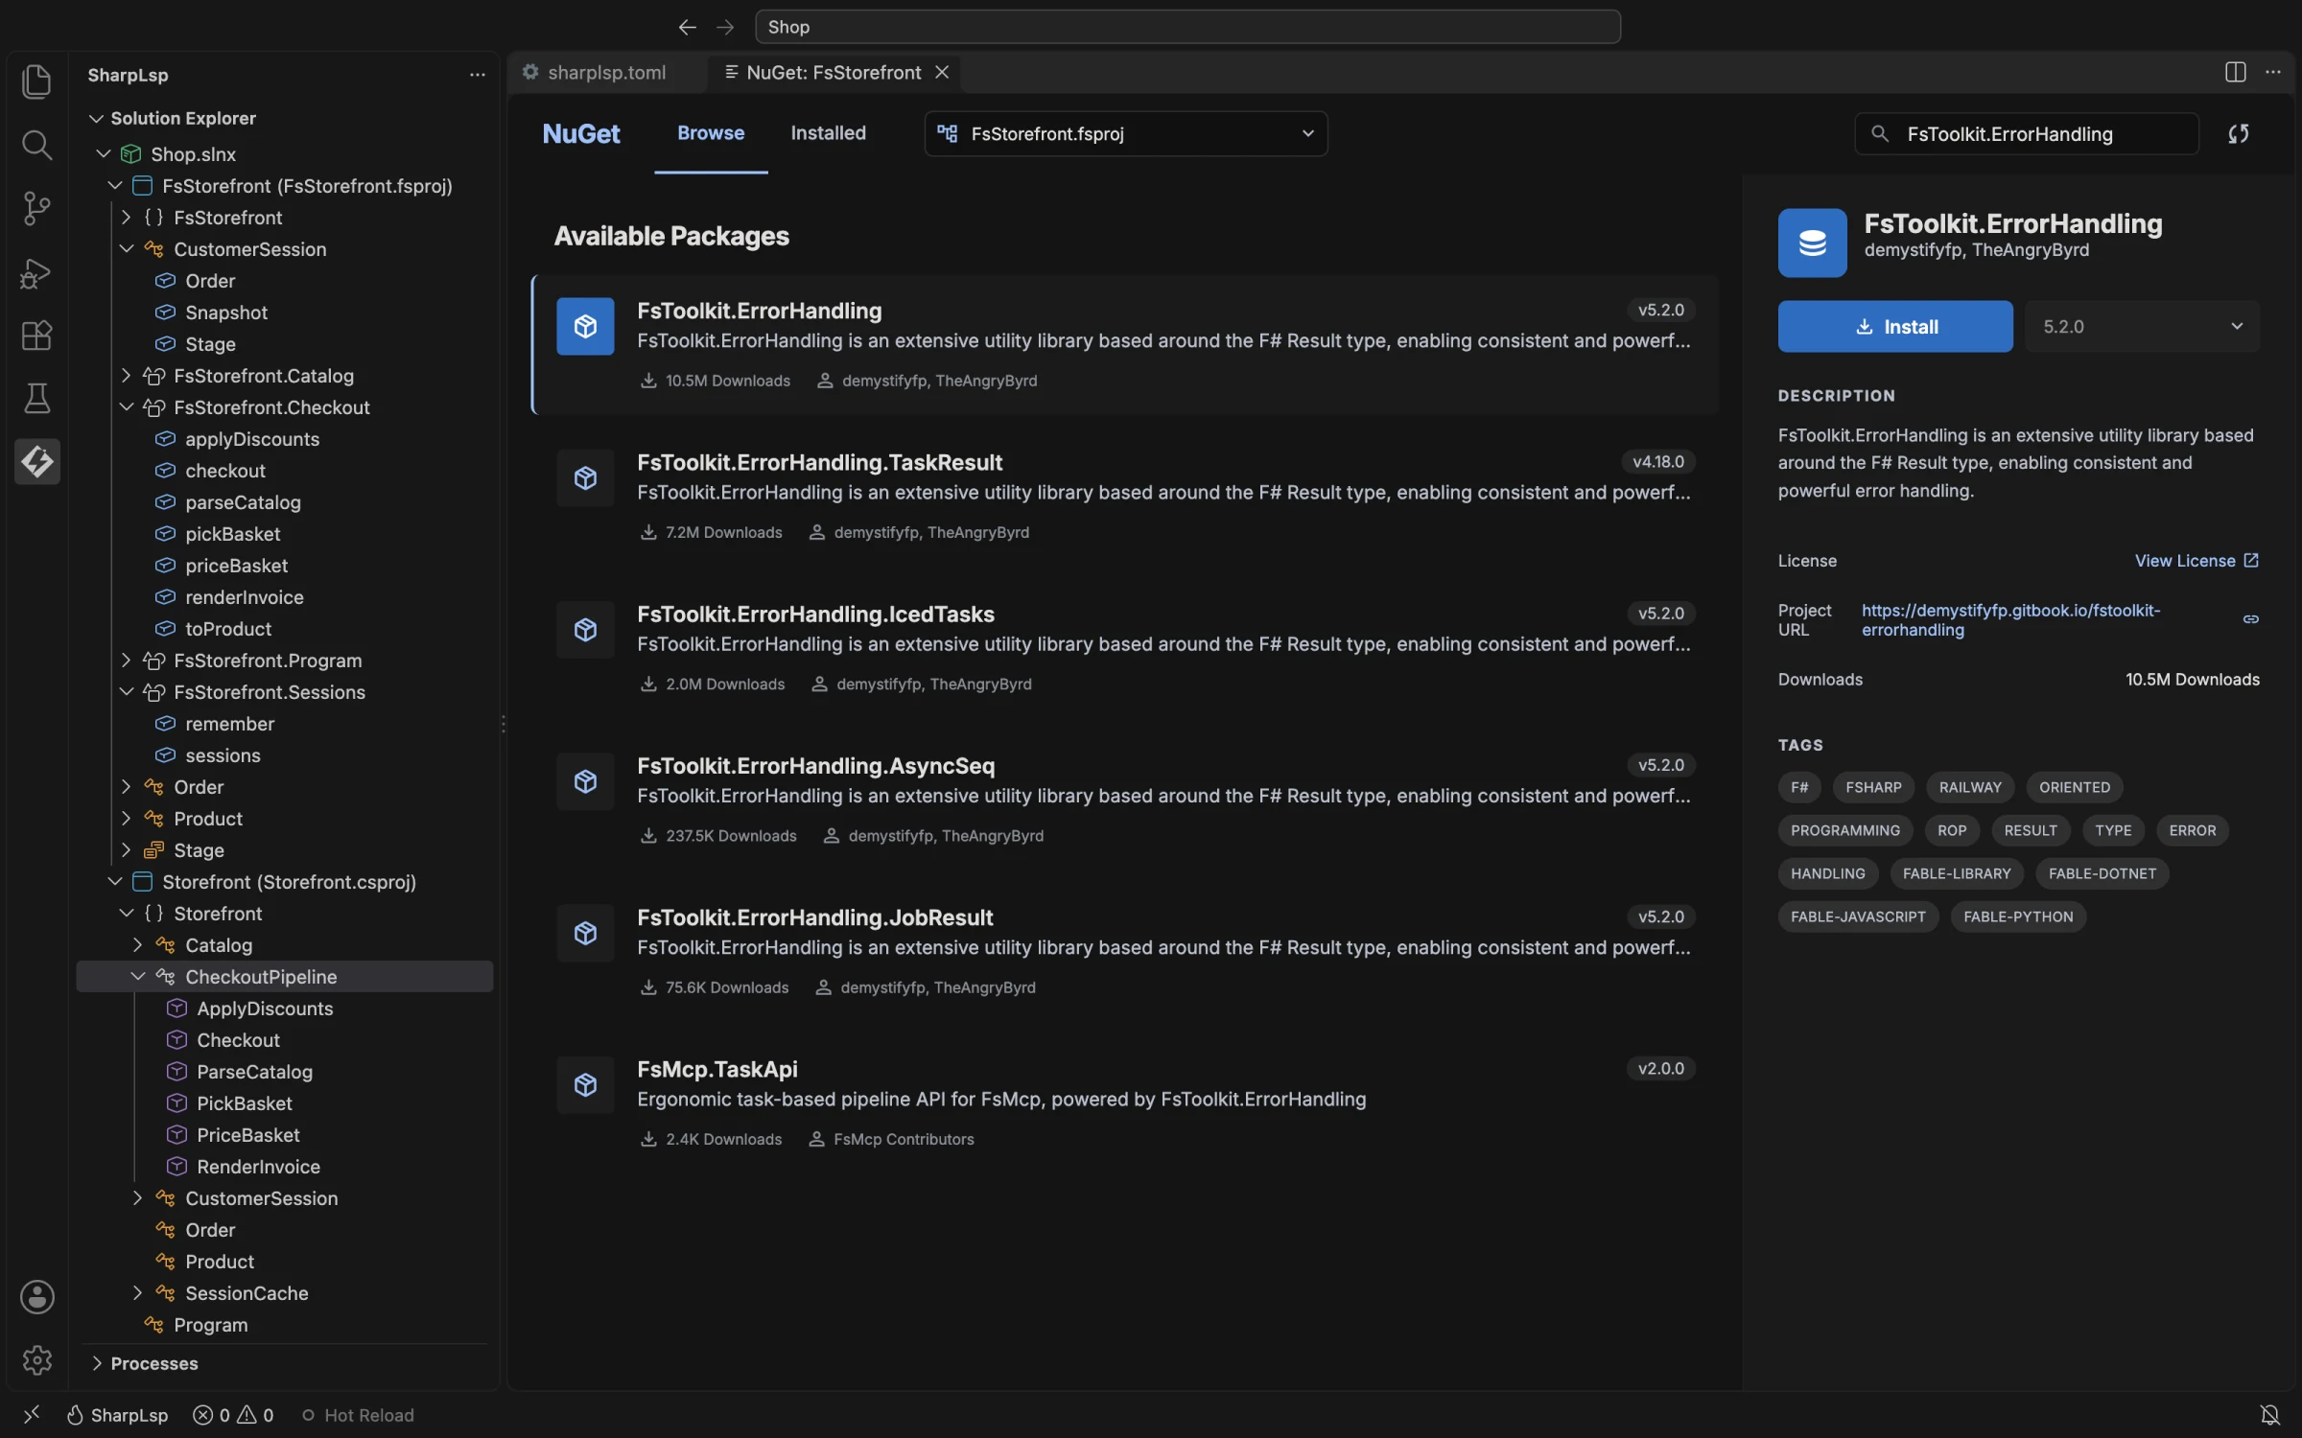The width and height of the screenshot is (2302, 1438).
Task: Toggle Hot Reload in status bar
Action: (x=358, y=1415)
